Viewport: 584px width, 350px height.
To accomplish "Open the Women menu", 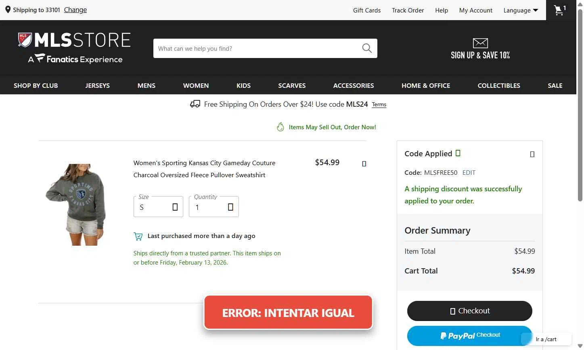I will [x=196, y=85].
